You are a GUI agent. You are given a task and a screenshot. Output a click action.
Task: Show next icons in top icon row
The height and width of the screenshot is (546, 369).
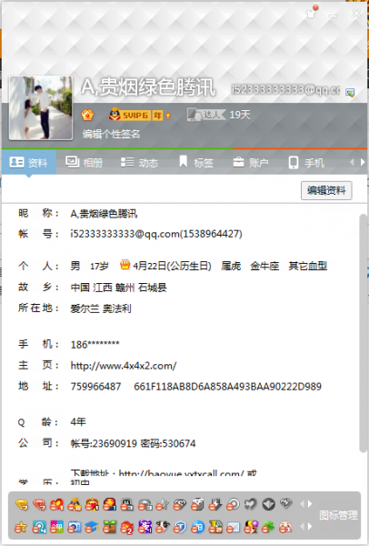tap(310, 503)
